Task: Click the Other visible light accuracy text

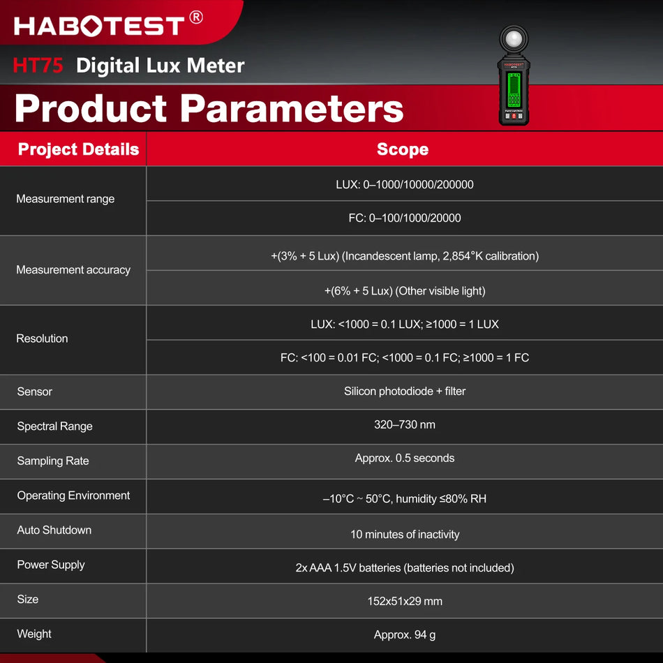Action: pos(405,291)
